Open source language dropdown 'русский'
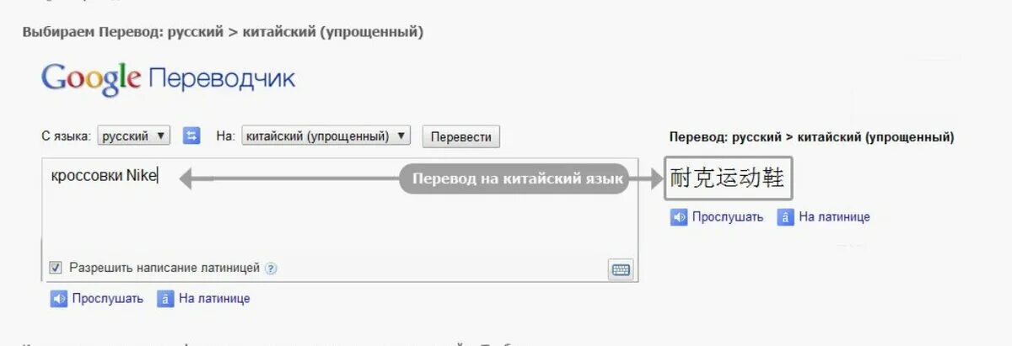 134,136
